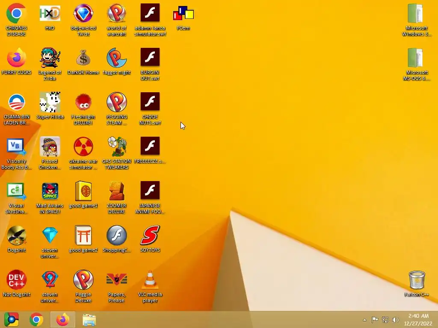The height and width of the screenshot is (328, 438).
Task: Click the round Chrome icon in taskbar
Action: (36, 319)
